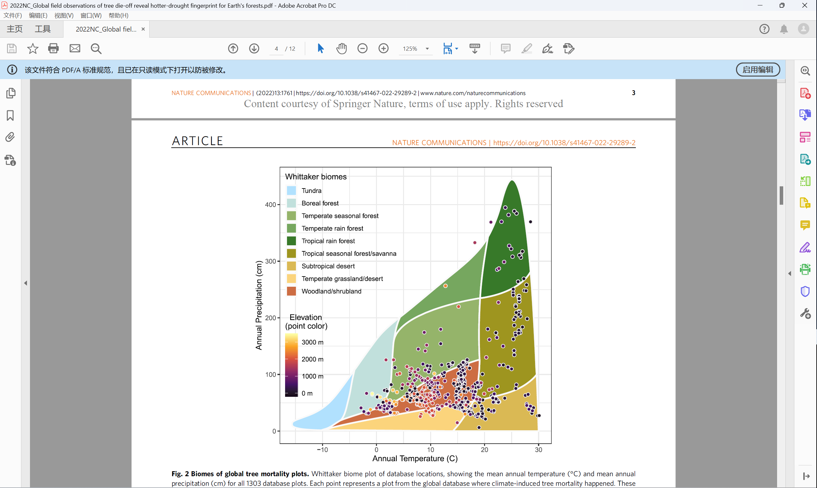This screenshot has width=817, height=488.
Task: Click 'Fig. 2 Biomes of global tree mortality plots.'
Action: 240,474
